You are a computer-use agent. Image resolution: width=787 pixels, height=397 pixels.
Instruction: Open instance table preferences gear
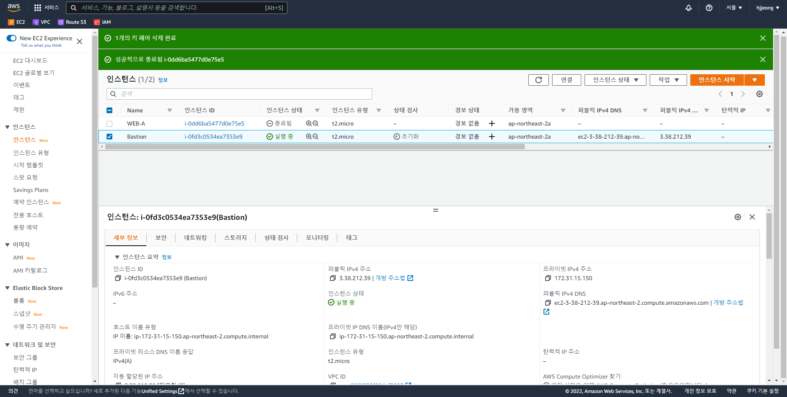point(760,94)
